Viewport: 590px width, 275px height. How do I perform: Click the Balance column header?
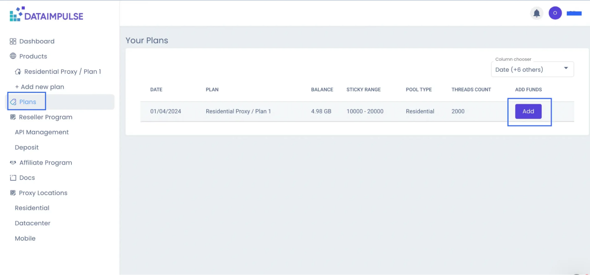(322, 90)
